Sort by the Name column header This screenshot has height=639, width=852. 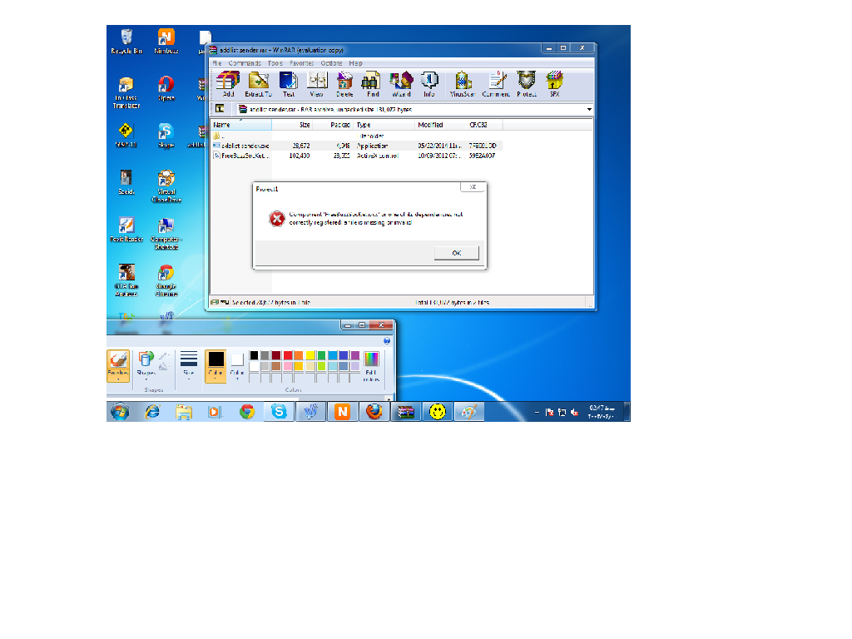pos(240,125)
